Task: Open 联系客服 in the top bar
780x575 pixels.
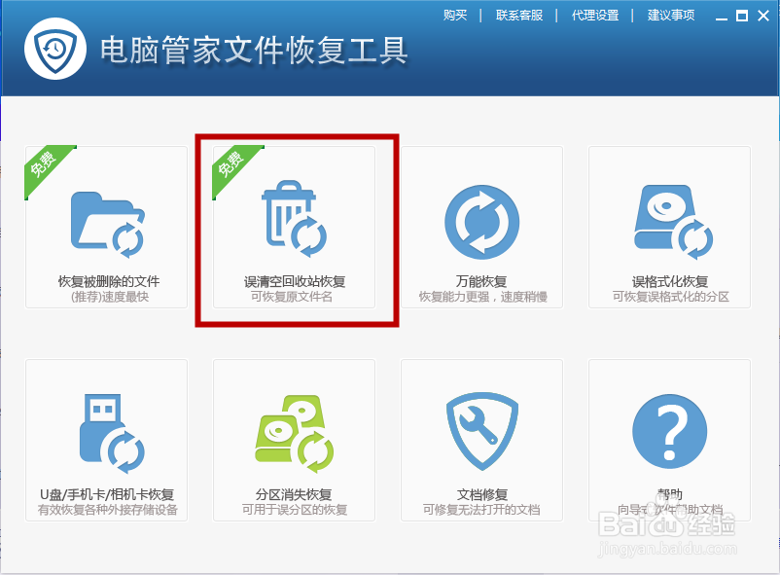Action: click(x=518, y=16)
